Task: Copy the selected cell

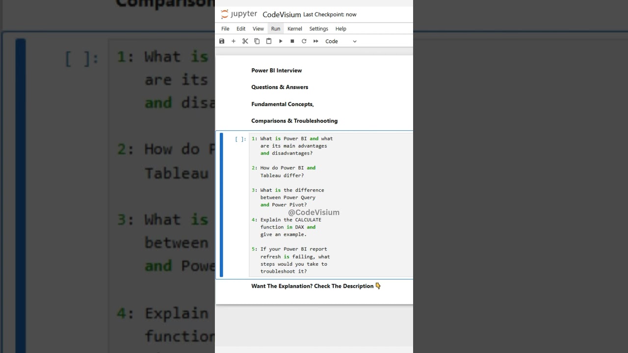Action: 257,41
